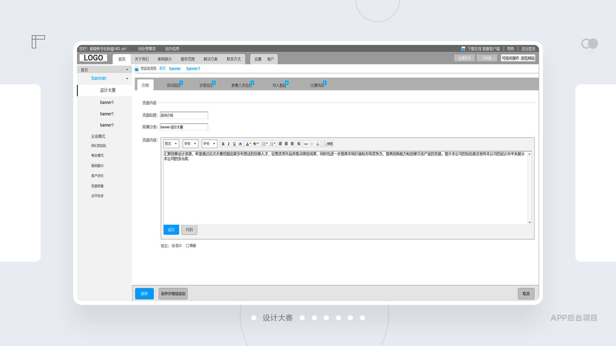Switch to the 活动规则 tab
Viewport: 616px width, 346px height.
pyautogui.click(x=173, y=85)
